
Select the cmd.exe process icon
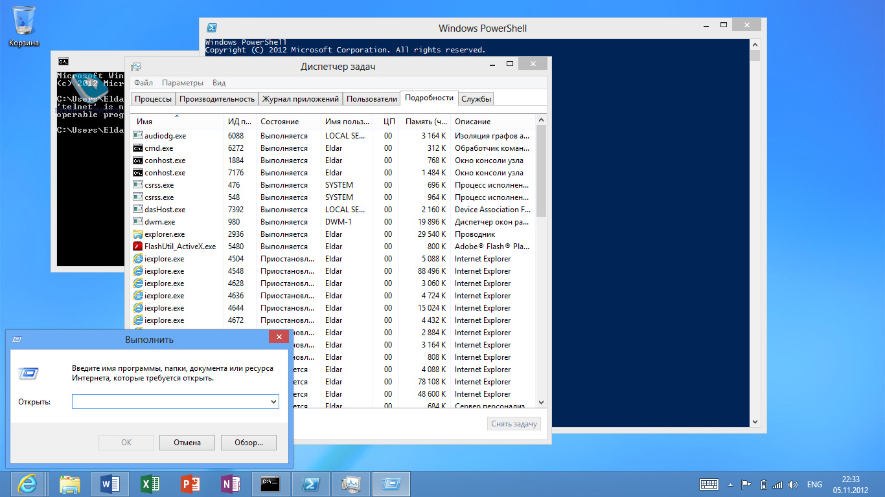point(138,148)
